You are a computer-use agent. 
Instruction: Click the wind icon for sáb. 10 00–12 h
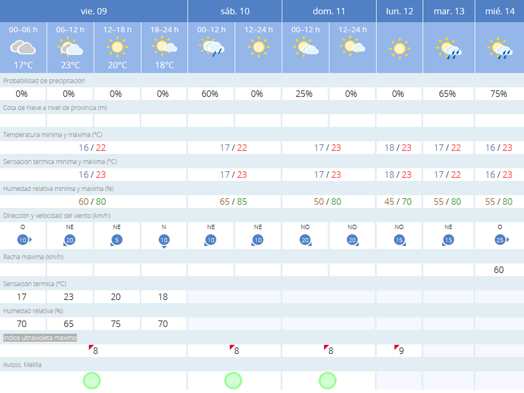click(211, 240)
